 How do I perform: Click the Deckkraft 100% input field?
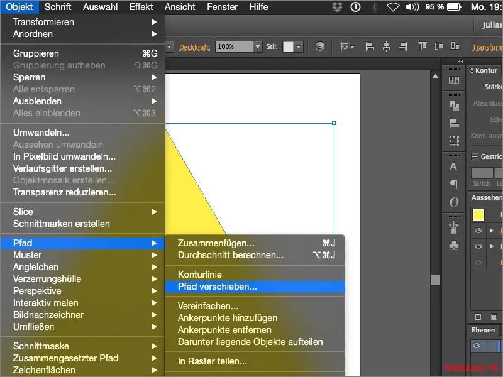click(234, 46)
